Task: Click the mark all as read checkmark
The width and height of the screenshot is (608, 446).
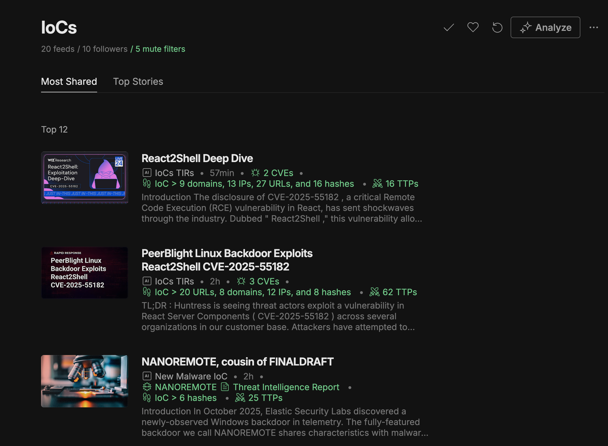Action: coord(449,28)
